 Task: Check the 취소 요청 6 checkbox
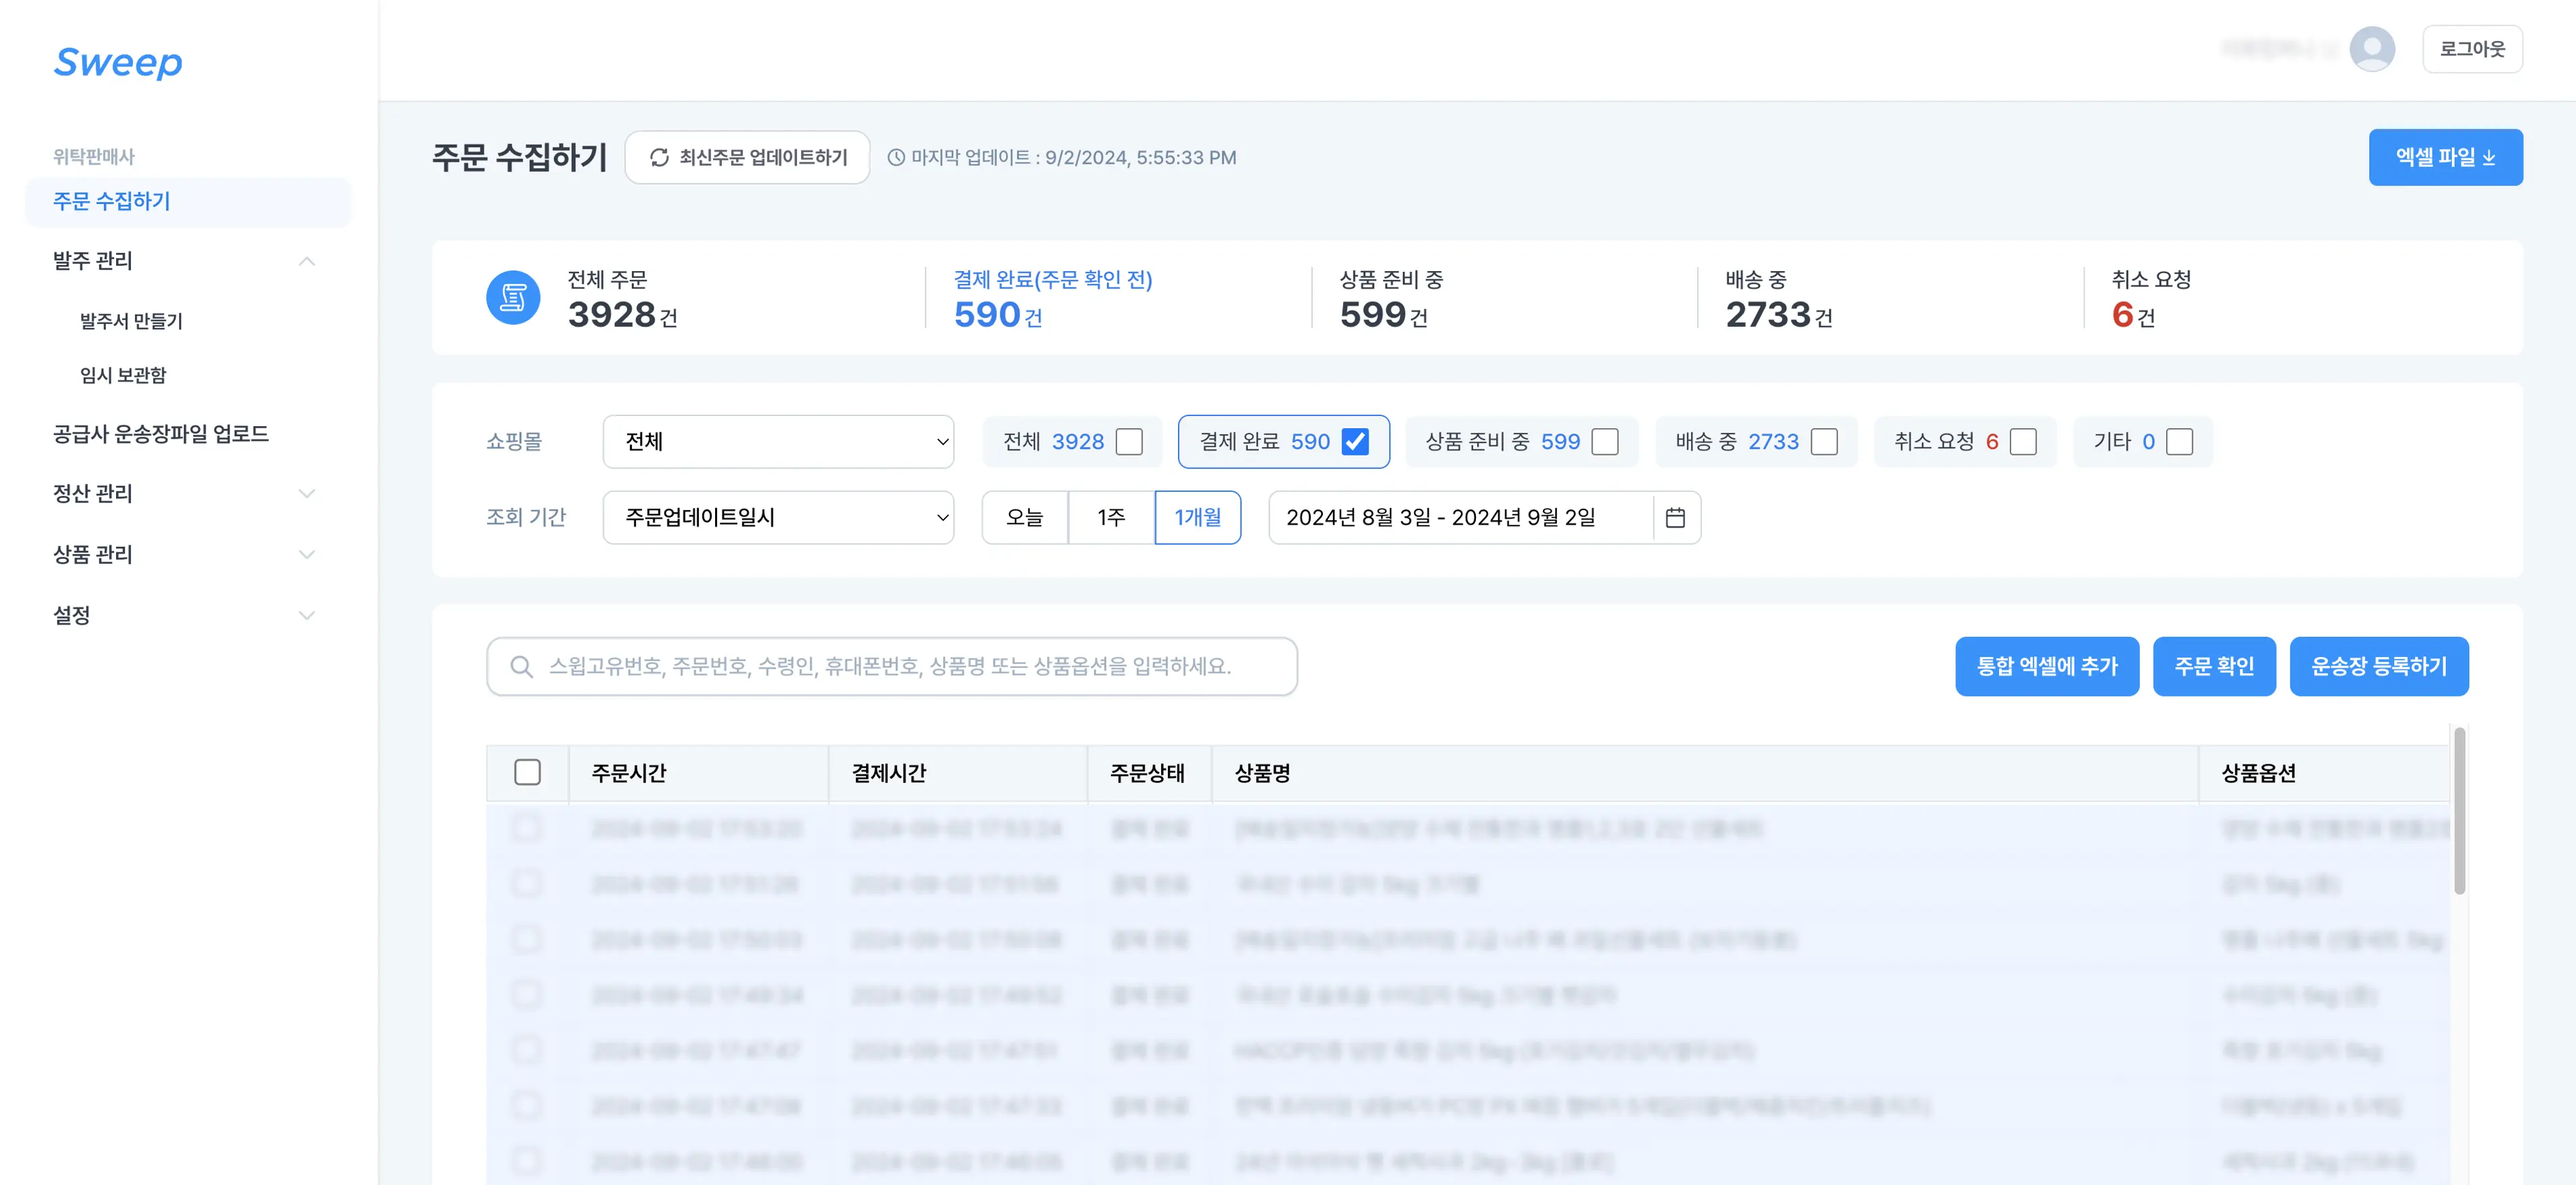pyautogui.click(x=2023, y=442)
